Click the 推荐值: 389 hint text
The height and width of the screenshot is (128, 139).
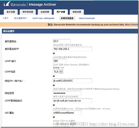[58, 68]
